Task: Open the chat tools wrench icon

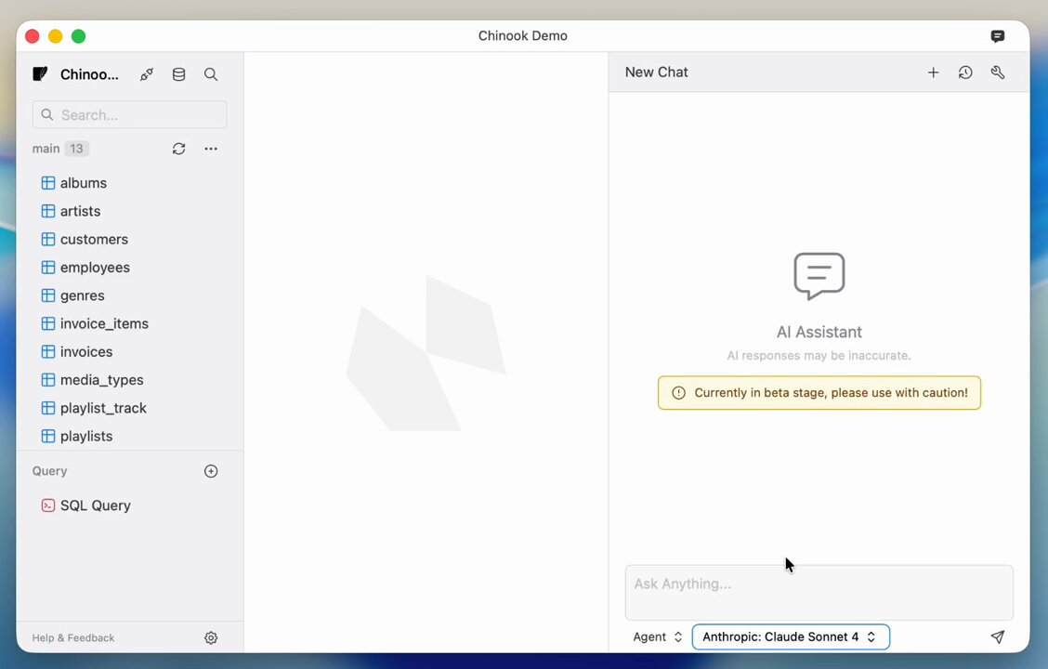Action: point(998,72)
